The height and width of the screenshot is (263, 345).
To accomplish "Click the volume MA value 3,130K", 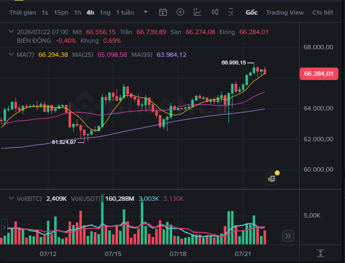I will [173, 199].
